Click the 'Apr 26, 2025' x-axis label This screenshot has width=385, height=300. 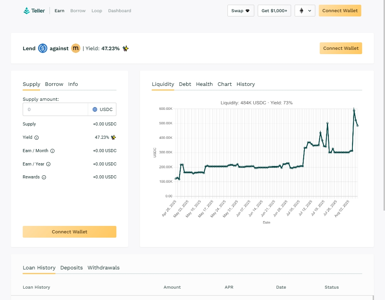coord(169,209)
